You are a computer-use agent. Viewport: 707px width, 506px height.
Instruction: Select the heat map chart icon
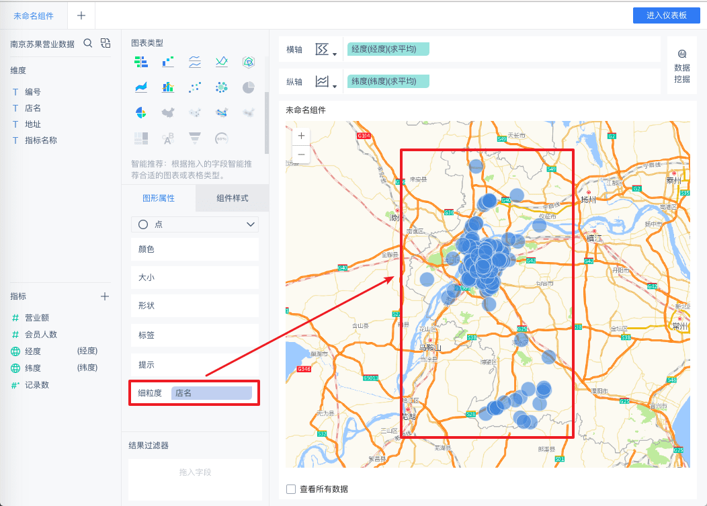coord(249,112)
